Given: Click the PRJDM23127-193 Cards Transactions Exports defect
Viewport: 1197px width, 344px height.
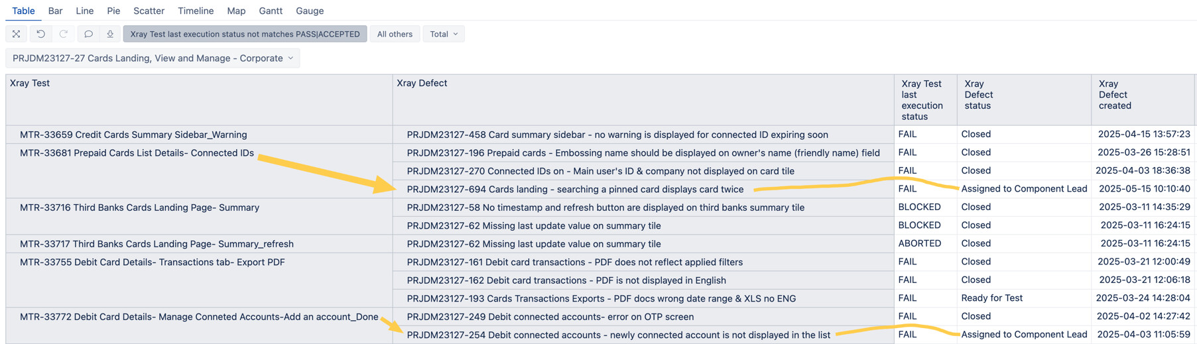Looking at the screenshot, I should (x=601, y=298).
